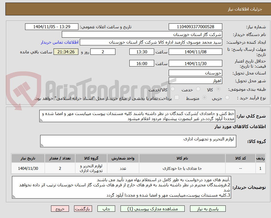Image resolution: width=271 pixels, height=218 pixels.
Task: Click the resize handle of توضیحات خریدار box
Action: coord(14,197)
